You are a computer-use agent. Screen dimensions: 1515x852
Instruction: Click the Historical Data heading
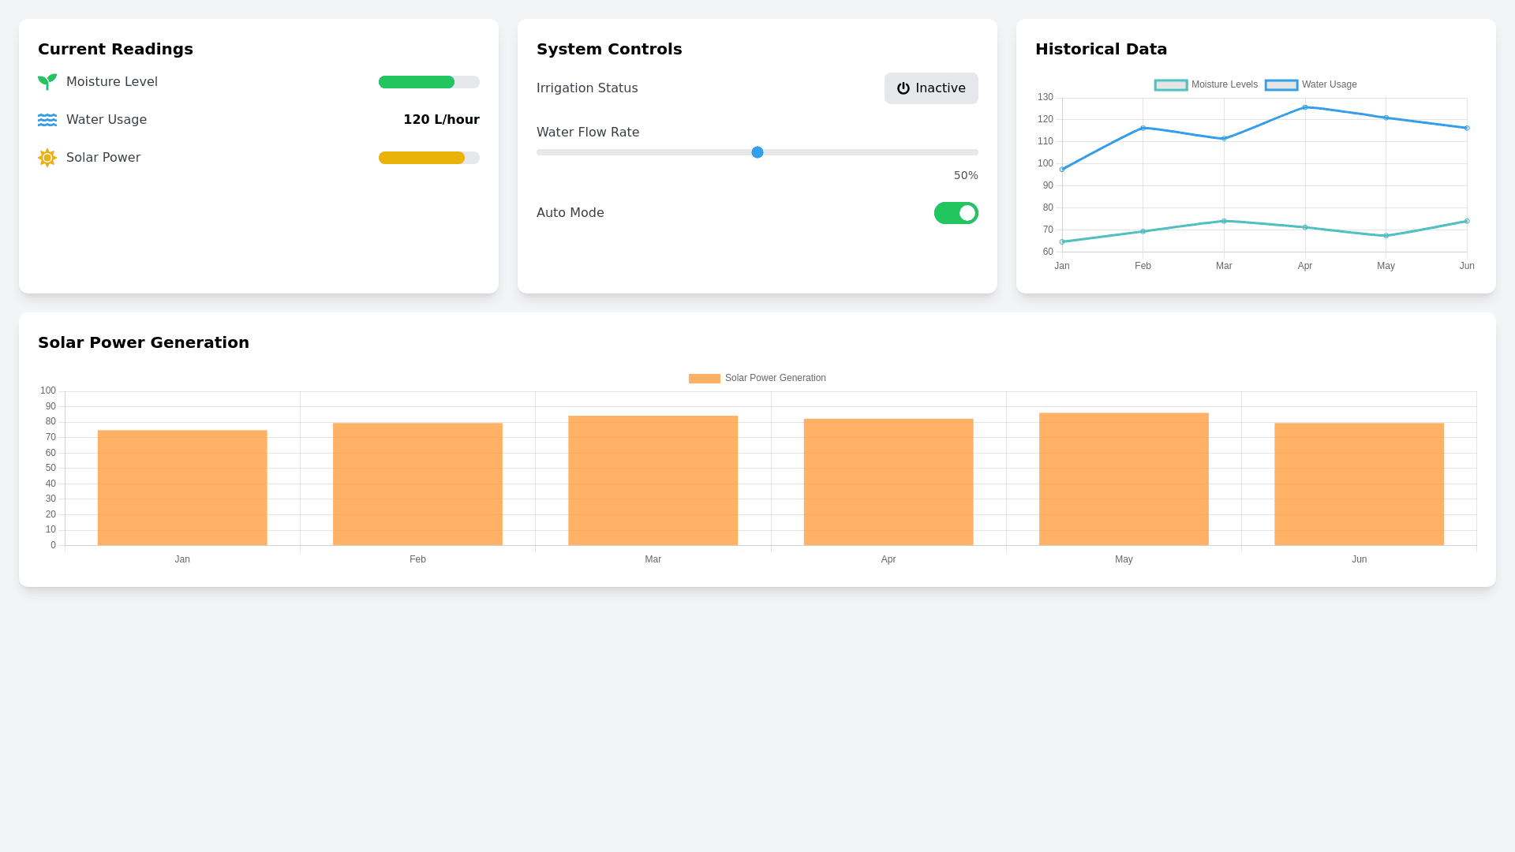pos(1101,49)
